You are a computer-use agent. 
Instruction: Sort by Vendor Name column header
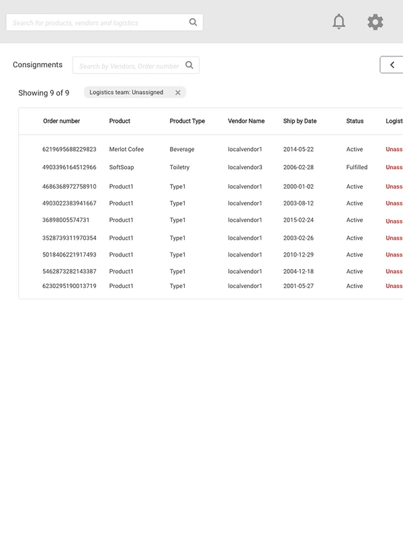[246, 121]
